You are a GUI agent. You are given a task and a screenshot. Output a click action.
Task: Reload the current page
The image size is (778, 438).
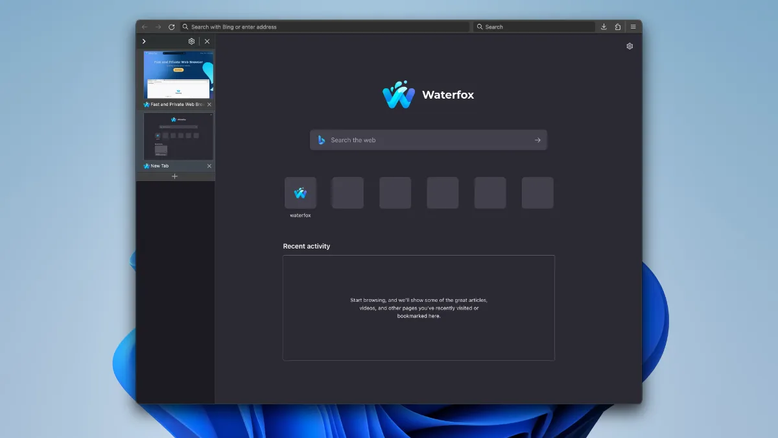tap(171, 27)
